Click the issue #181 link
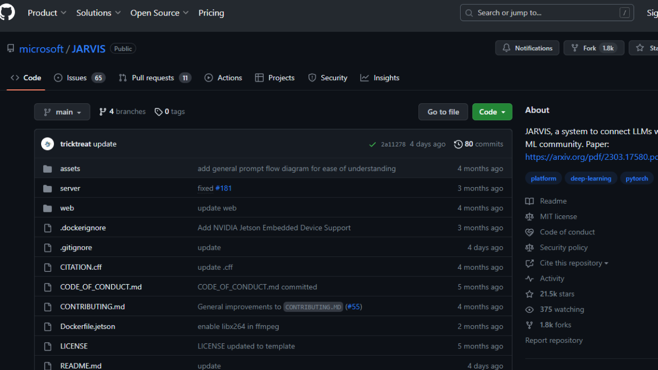Screen dimensions: 658x370 tap(224, 189)
